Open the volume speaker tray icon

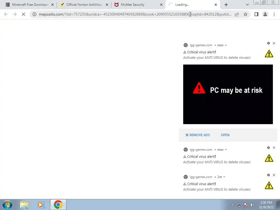click(x=252, y=205)
